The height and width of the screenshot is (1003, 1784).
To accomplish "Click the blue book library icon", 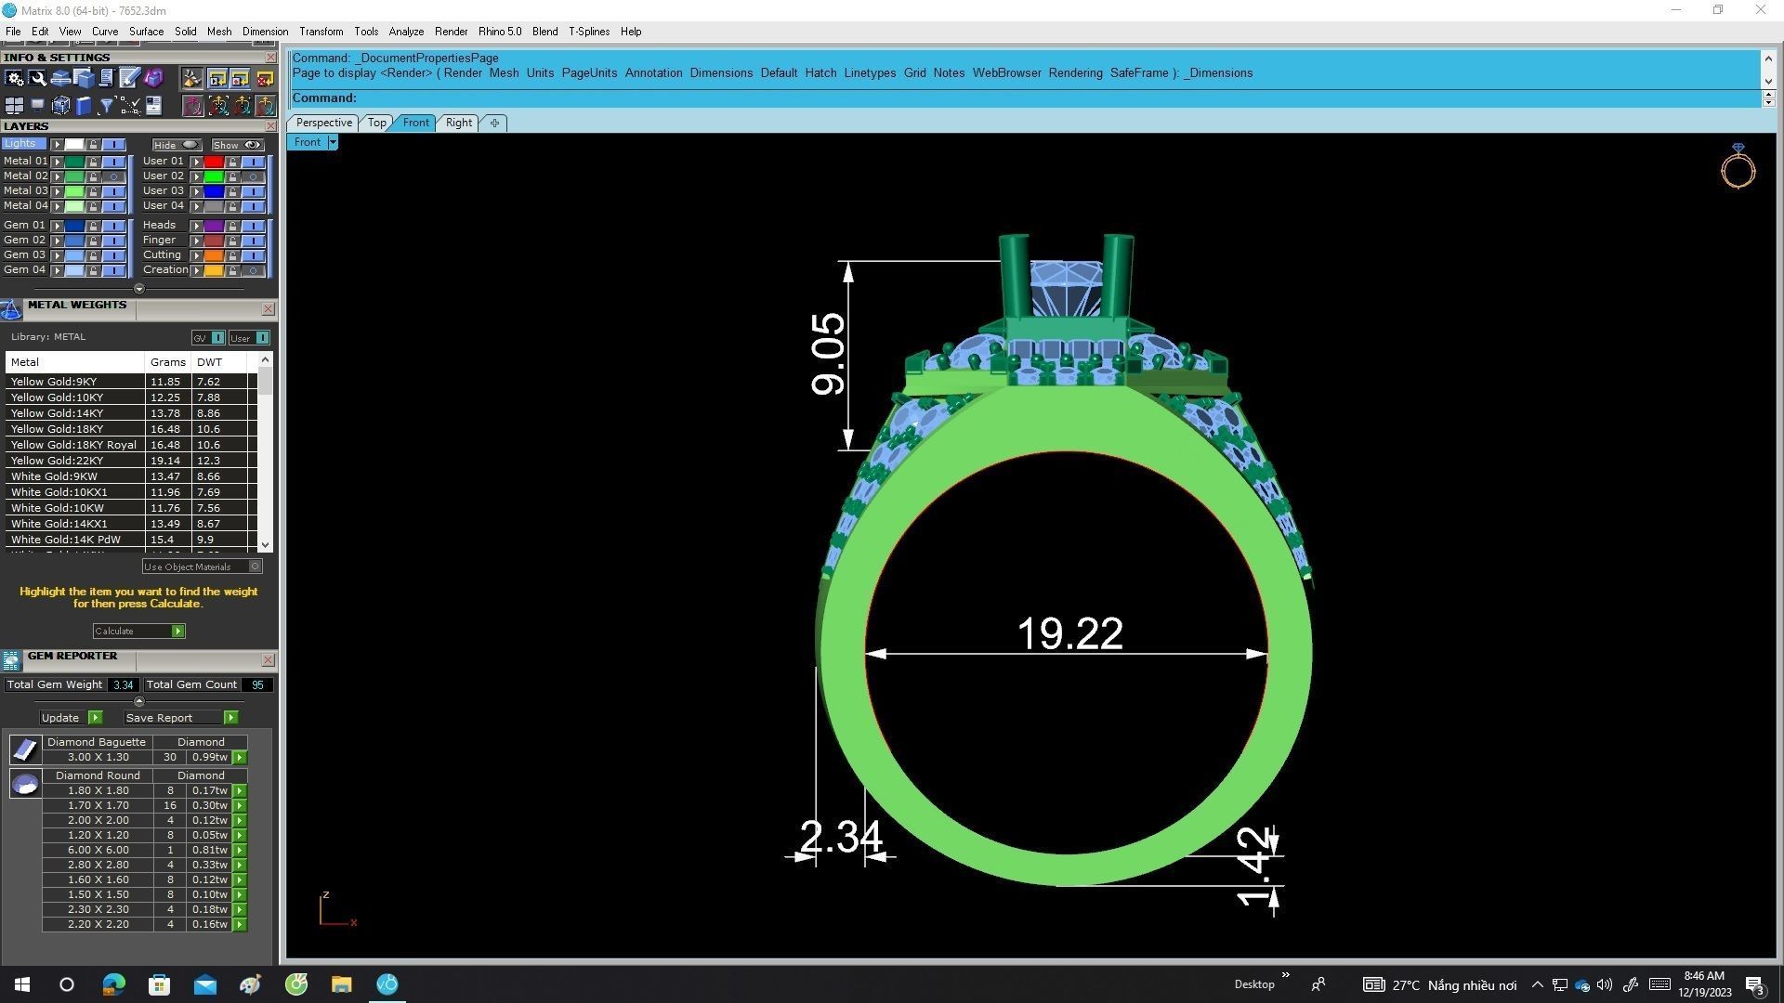I will (x=84, y=105).
